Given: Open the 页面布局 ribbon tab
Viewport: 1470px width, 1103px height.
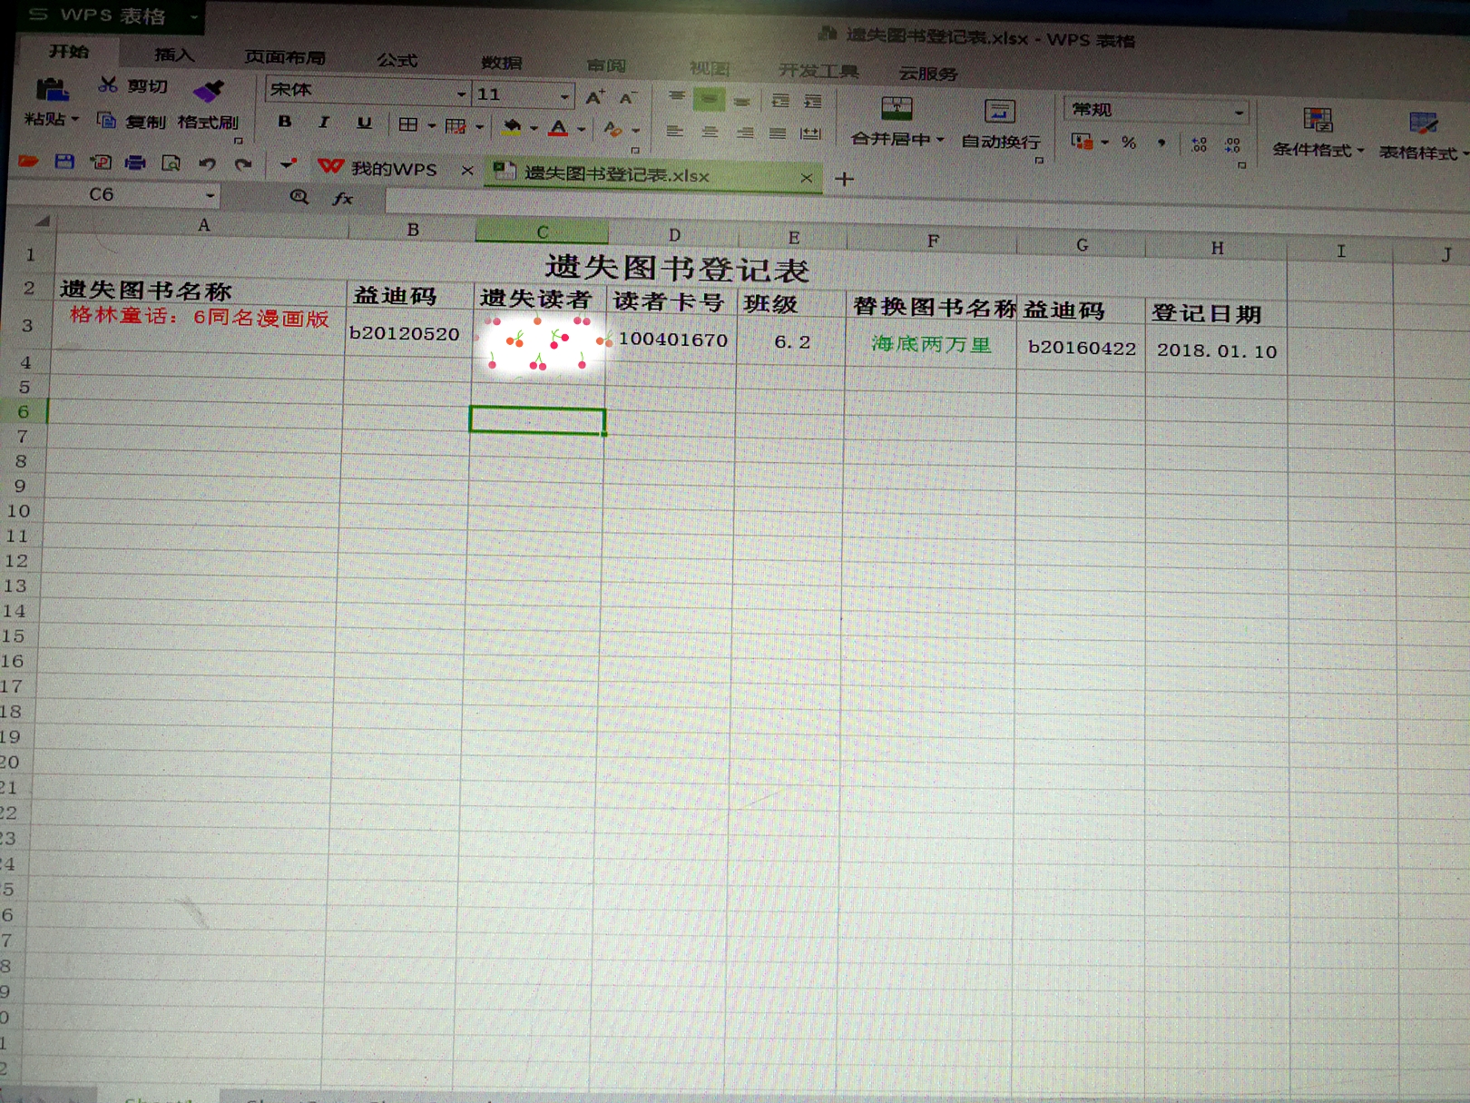Looking at the screenshot, I should (x=285, y=57).
